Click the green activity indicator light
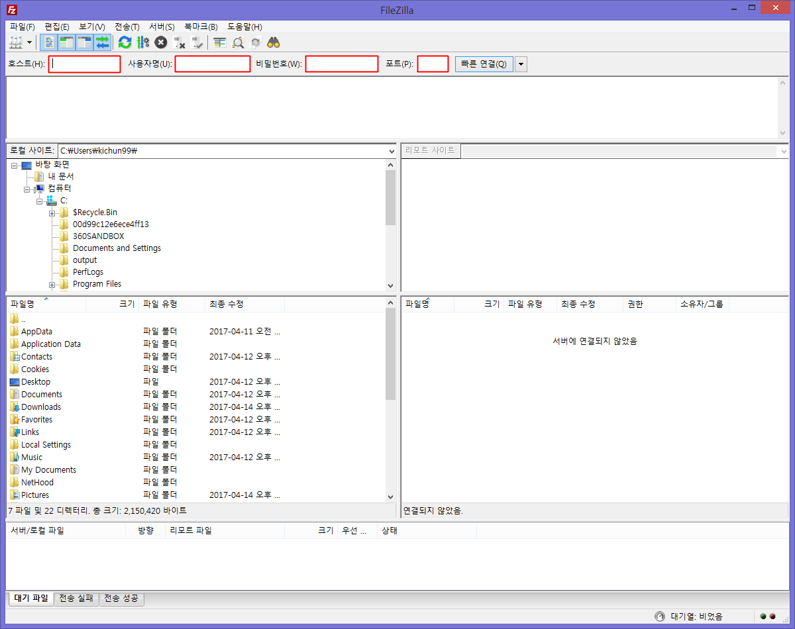This screenshot has width=795, height=629. point(763,616)
